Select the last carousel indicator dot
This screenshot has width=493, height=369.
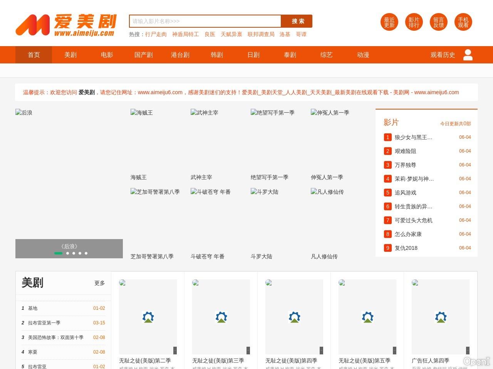point(86,253)
